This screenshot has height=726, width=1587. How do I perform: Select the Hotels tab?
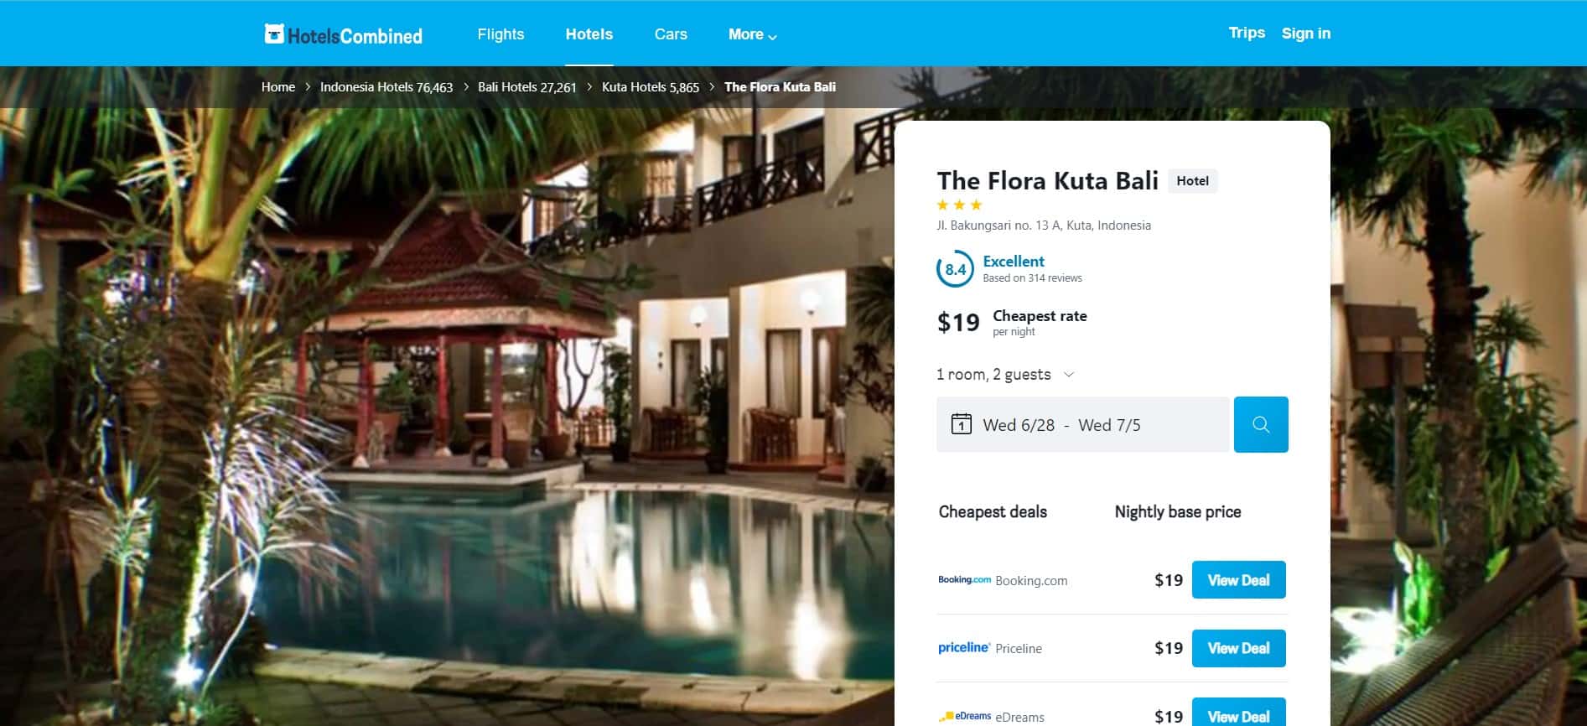tap(589, 34)
